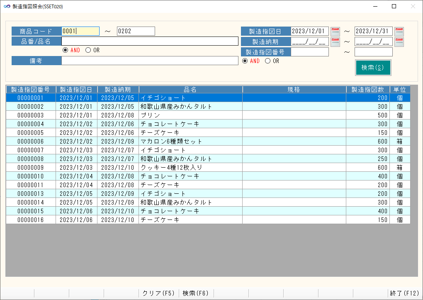Choose AND option under 製造指図番号

[x=245, y=61]
